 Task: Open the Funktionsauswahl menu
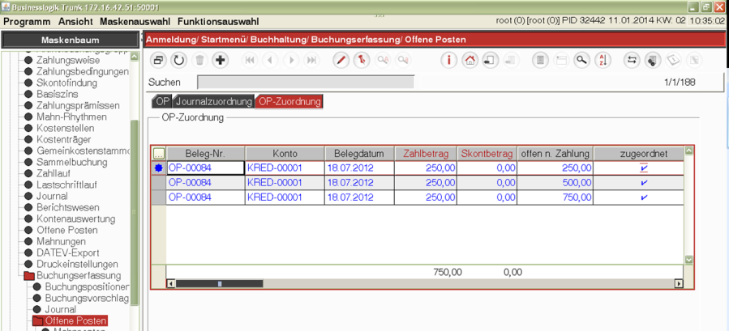tap(218, 22)
